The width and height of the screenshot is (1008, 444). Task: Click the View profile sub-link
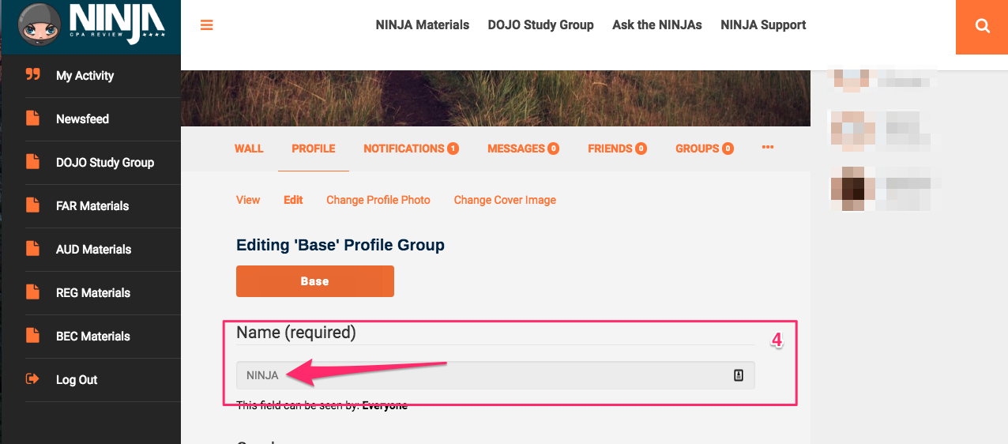pos(248,200)
